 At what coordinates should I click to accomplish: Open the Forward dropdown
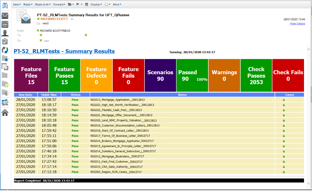click(59, 4)
